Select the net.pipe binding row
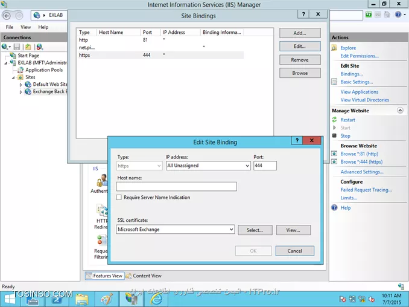The width and height of the screenshot is (409, 307). pos(160,48)
